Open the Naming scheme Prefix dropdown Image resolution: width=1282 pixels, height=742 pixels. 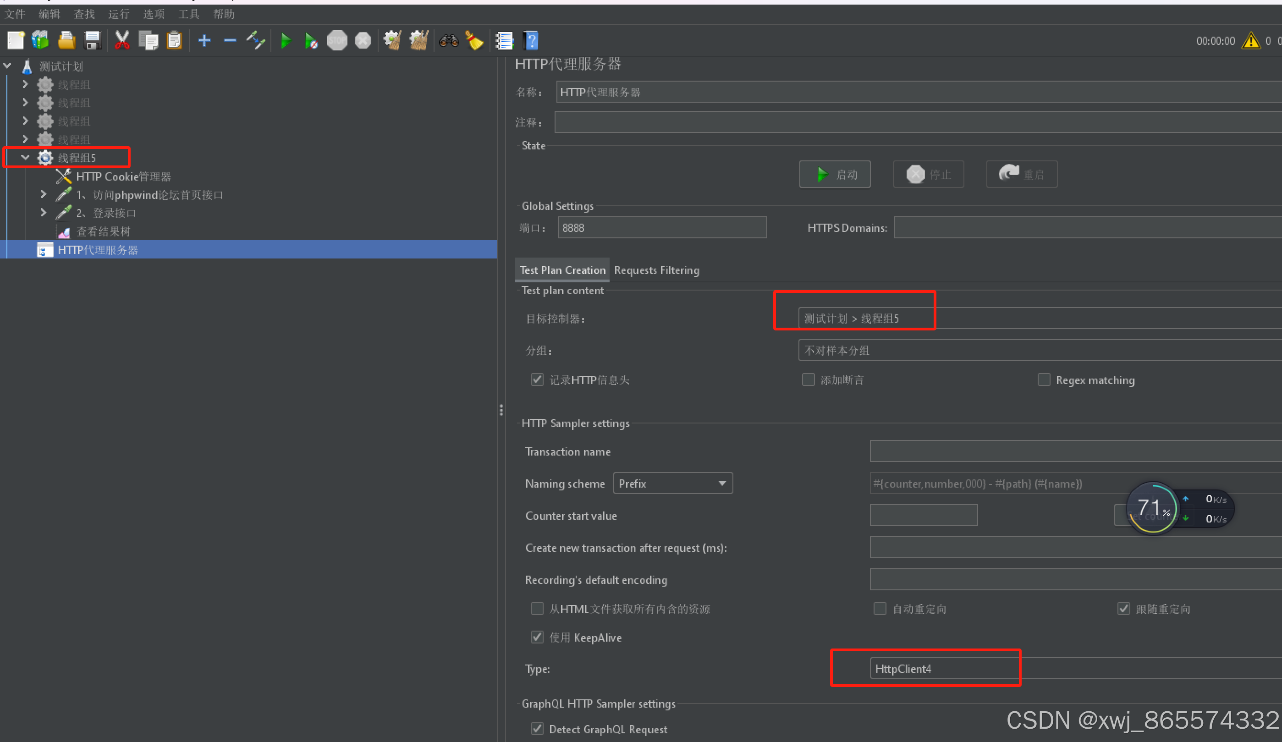(672, 483)
